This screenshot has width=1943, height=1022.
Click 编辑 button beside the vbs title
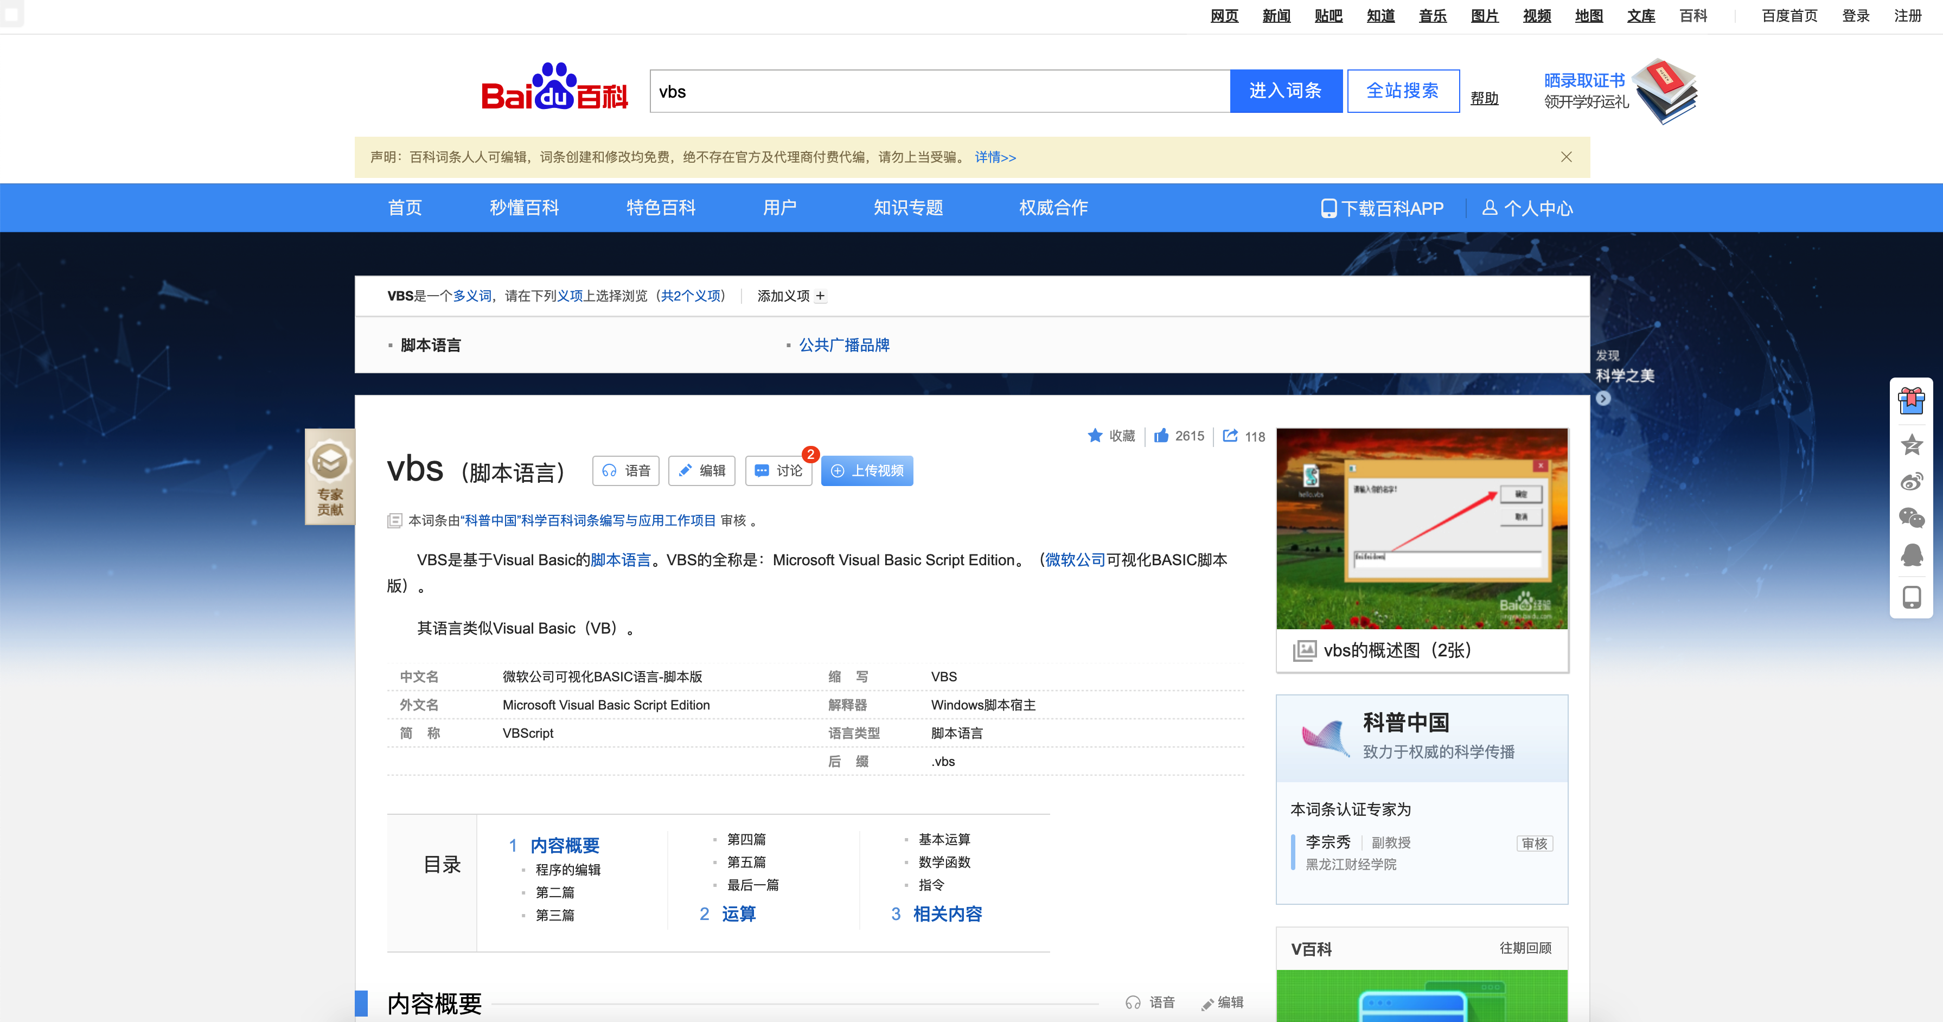[x=701, y=471]
